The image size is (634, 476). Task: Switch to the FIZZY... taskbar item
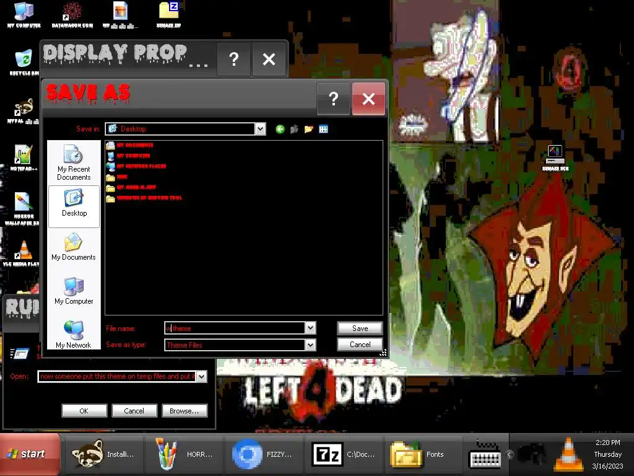[264, 454]
